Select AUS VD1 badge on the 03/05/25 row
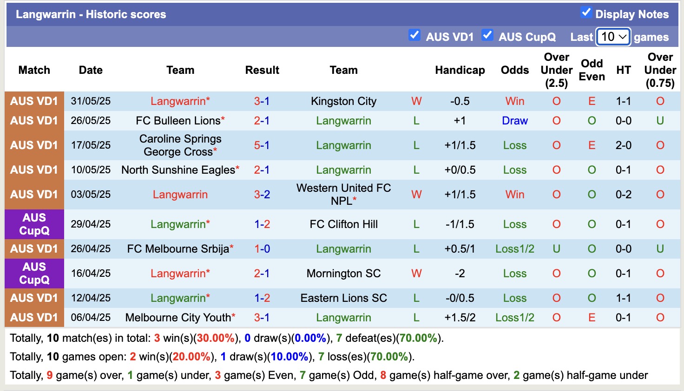 [x=34, y=194]
